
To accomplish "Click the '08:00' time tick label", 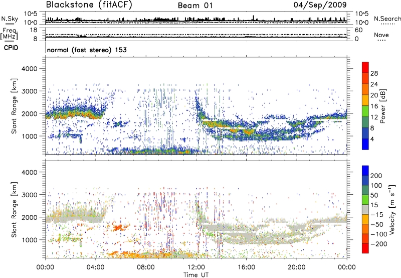I will click(x=146, y=267).
